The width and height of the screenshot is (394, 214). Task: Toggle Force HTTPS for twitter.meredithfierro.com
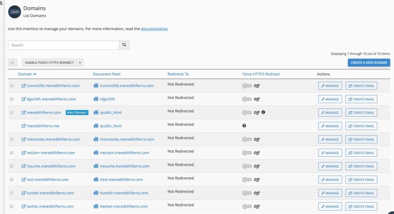point(247,207)
